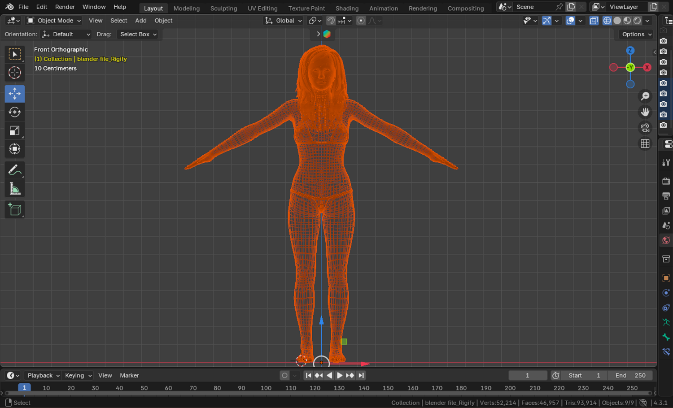Open the Output properties tab
Image resolution: width=673 pixels, height=408 pixels.
point(666,196)
